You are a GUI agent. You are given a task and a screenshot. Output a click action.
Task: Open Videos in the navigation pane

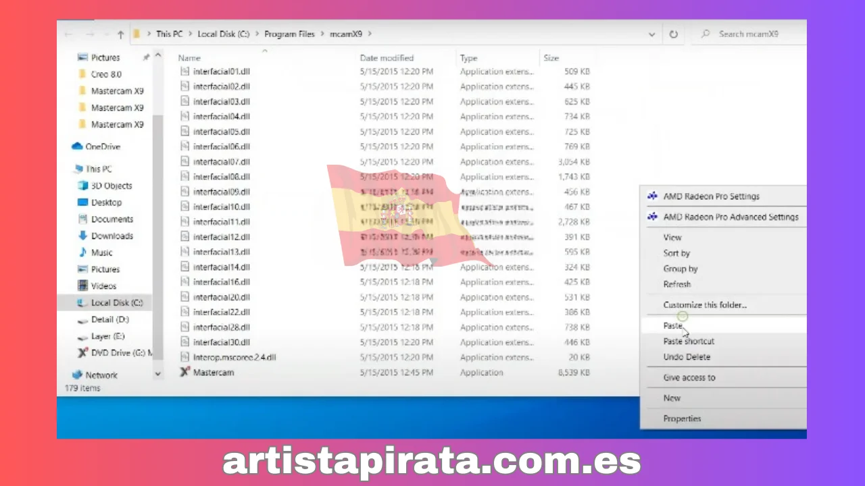(97, 286)
